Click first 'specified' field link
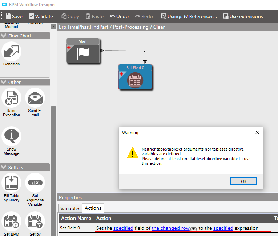278x236 pixels. (x=123, y=228)
